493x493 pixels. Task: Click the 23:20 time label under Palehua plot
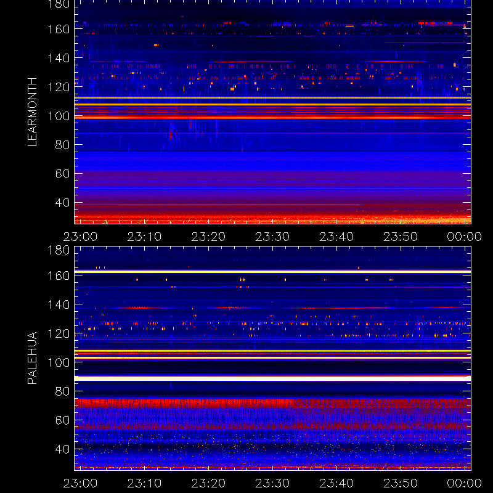[x=208, y=483]
